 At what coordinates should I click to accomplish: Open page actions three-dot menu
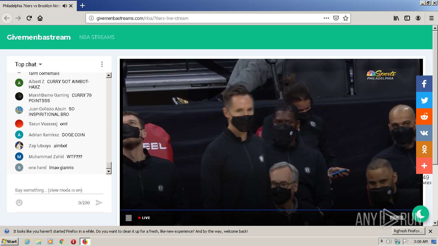[326, 18]
